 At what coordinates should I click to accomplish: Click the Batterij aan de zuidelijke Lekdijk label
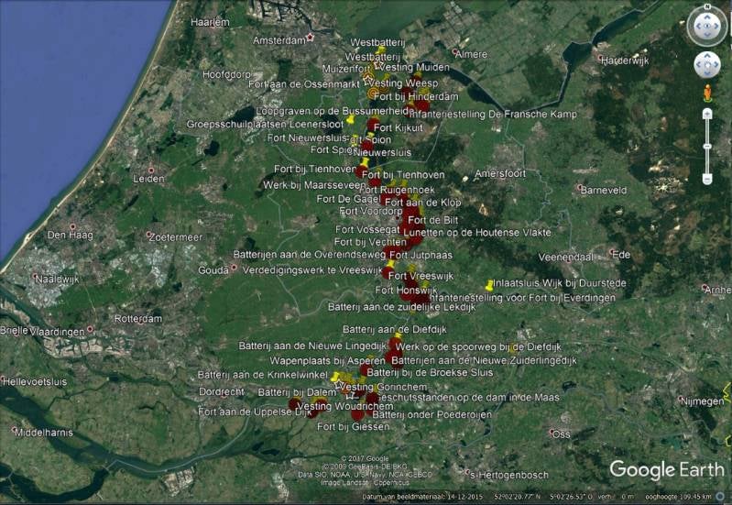pos(402,307)
